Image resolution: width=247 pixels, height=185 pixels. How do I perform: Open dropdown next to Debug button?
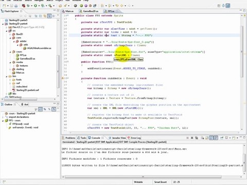[x=31, y=6]
